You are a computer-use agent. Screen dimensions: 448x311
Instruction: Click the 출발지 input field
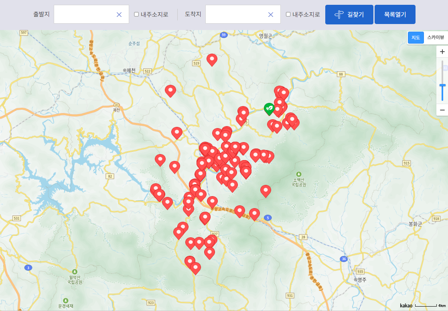pyautogui.click(x=91, y=14)
